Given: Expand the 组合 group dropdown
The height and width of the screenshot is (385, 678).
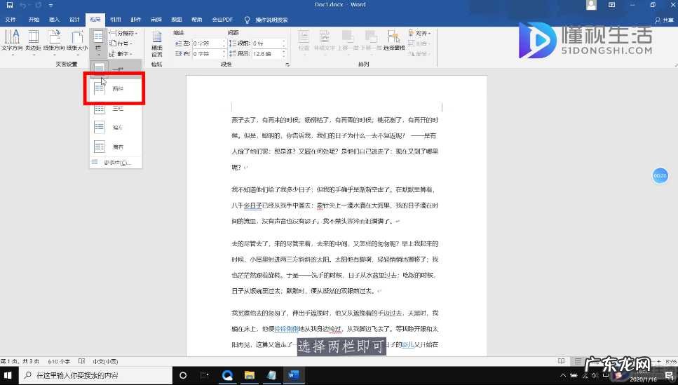Looking at the screenshot, I should tap(419, 43).
